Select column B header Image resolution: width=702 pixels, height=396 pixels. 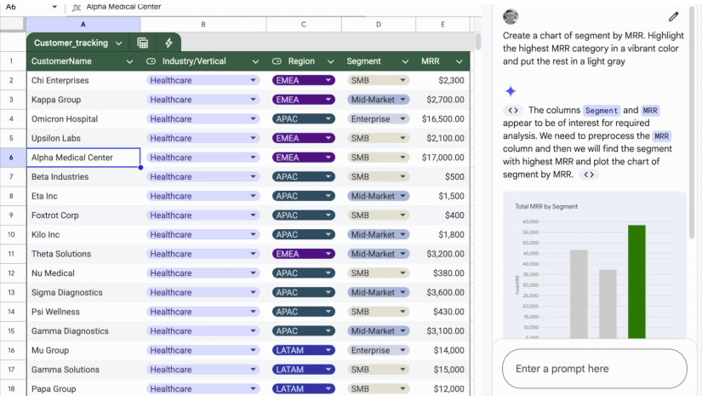click(203, 25)
